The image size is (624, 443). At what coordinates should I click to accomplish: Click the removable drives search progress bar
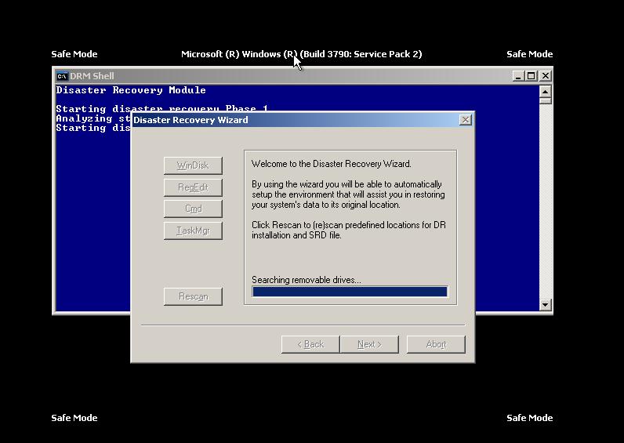(350, 292)
